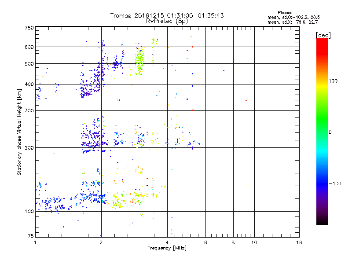Click the y-axis tick label '400'
The width and height of the screenshot is (352, 264).
coord(29,84)
